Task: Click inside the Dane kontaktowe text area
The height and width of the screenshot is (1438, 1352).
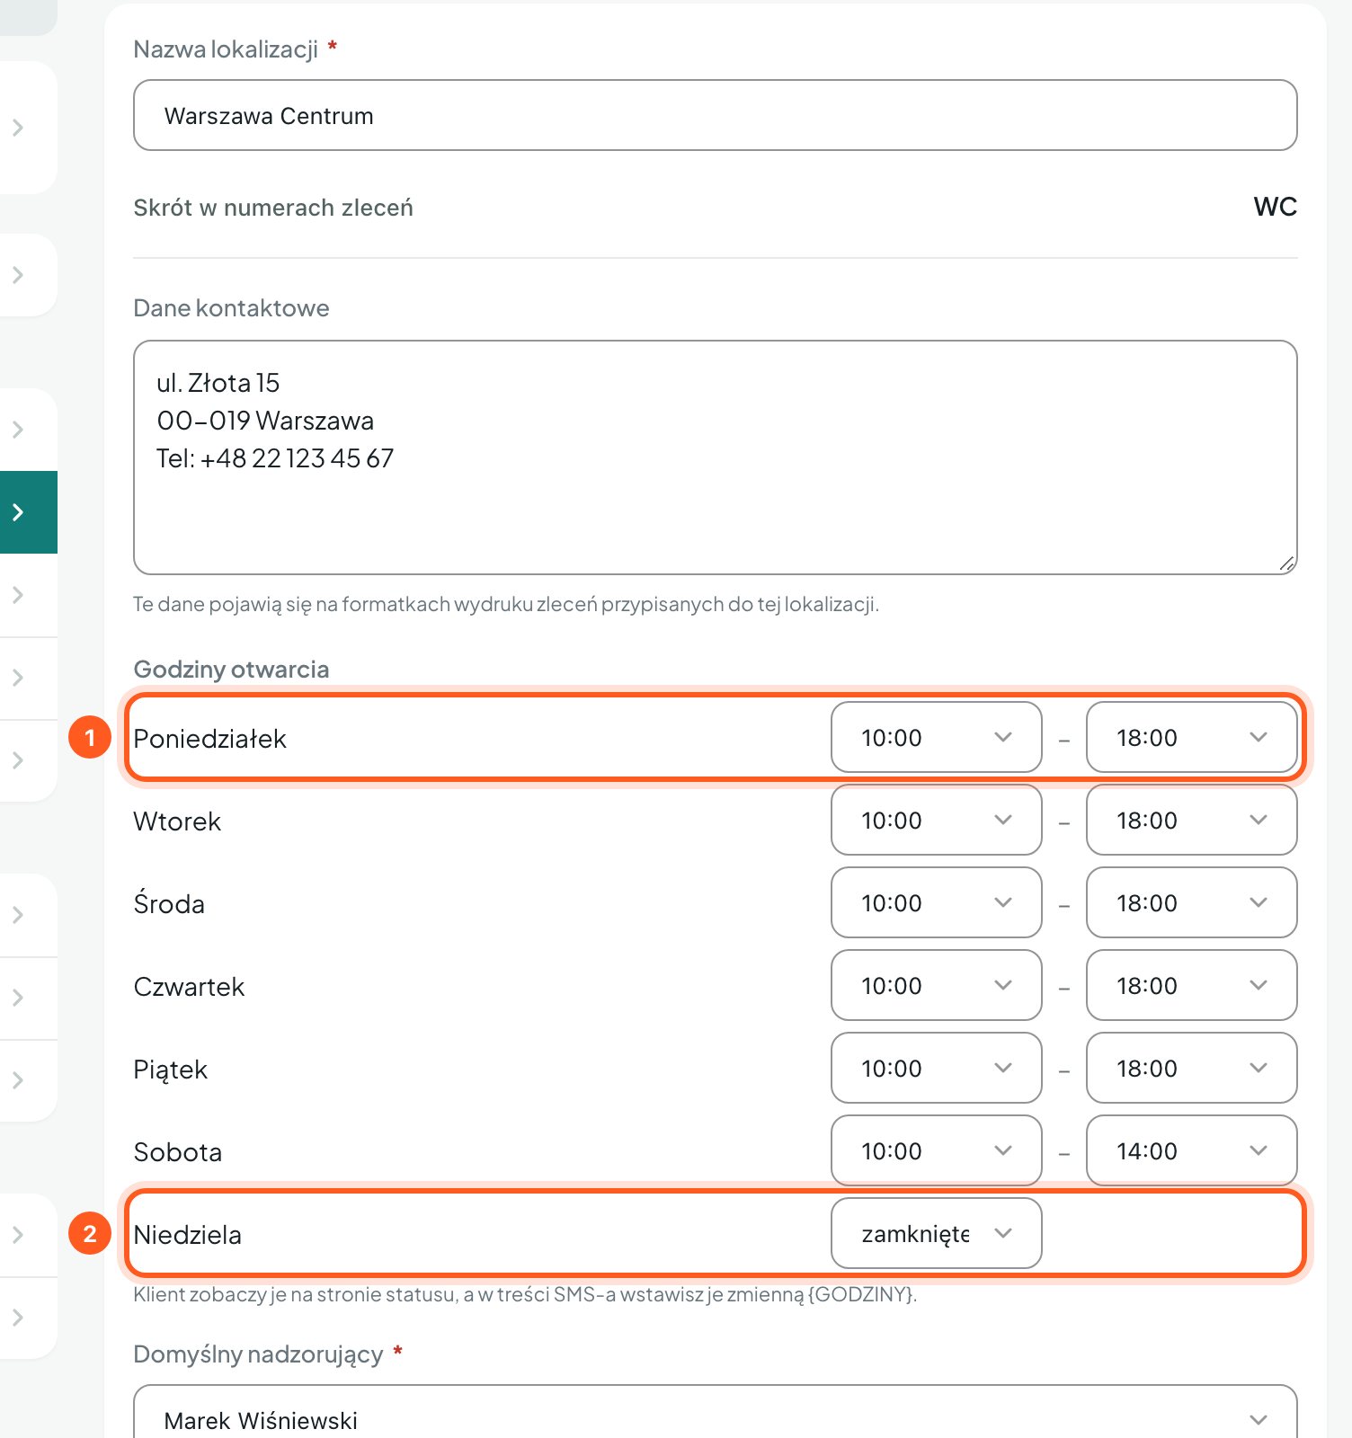Action: click(715, 457)
